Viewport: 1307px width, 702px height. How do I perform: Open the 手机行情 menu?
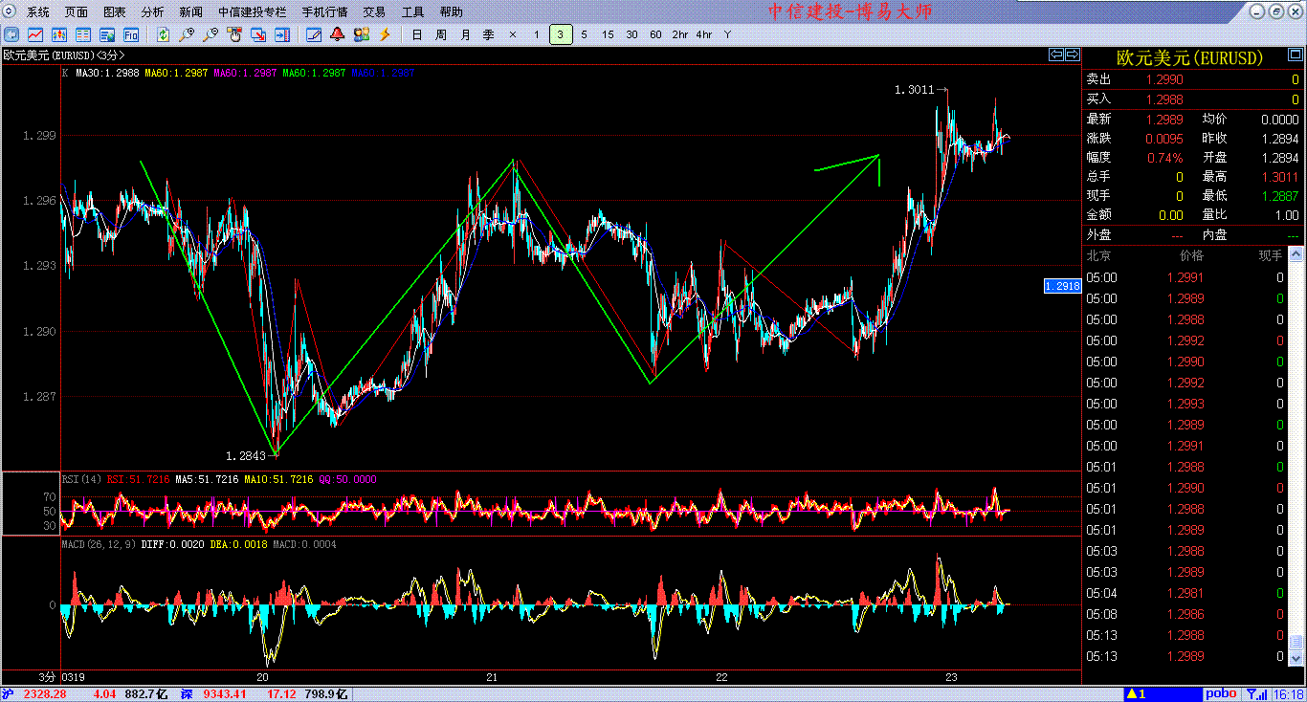point(324,12)
